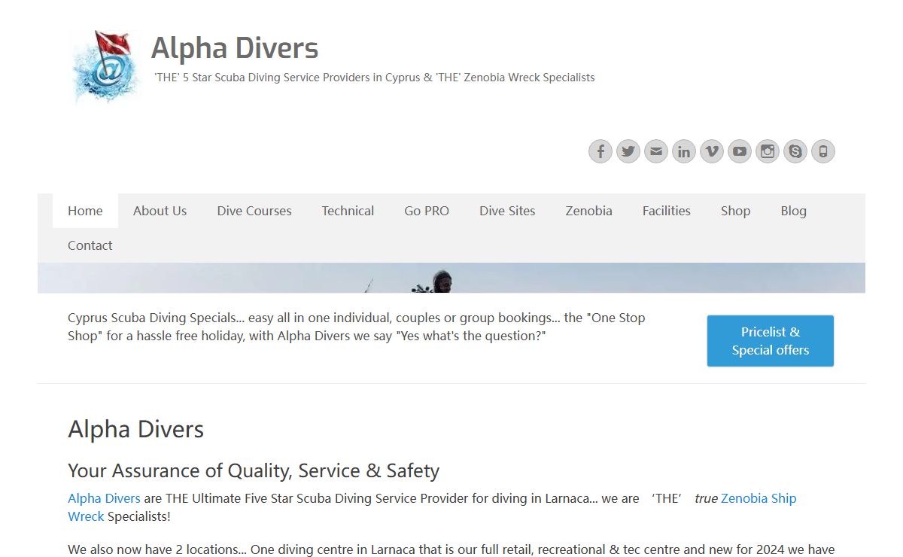Image resolution: width=903 pixels, height=557 pixels.
Task: Click the 'Your Assurance of Quality, Service & Safety' heading
Action: coord(254,471)
